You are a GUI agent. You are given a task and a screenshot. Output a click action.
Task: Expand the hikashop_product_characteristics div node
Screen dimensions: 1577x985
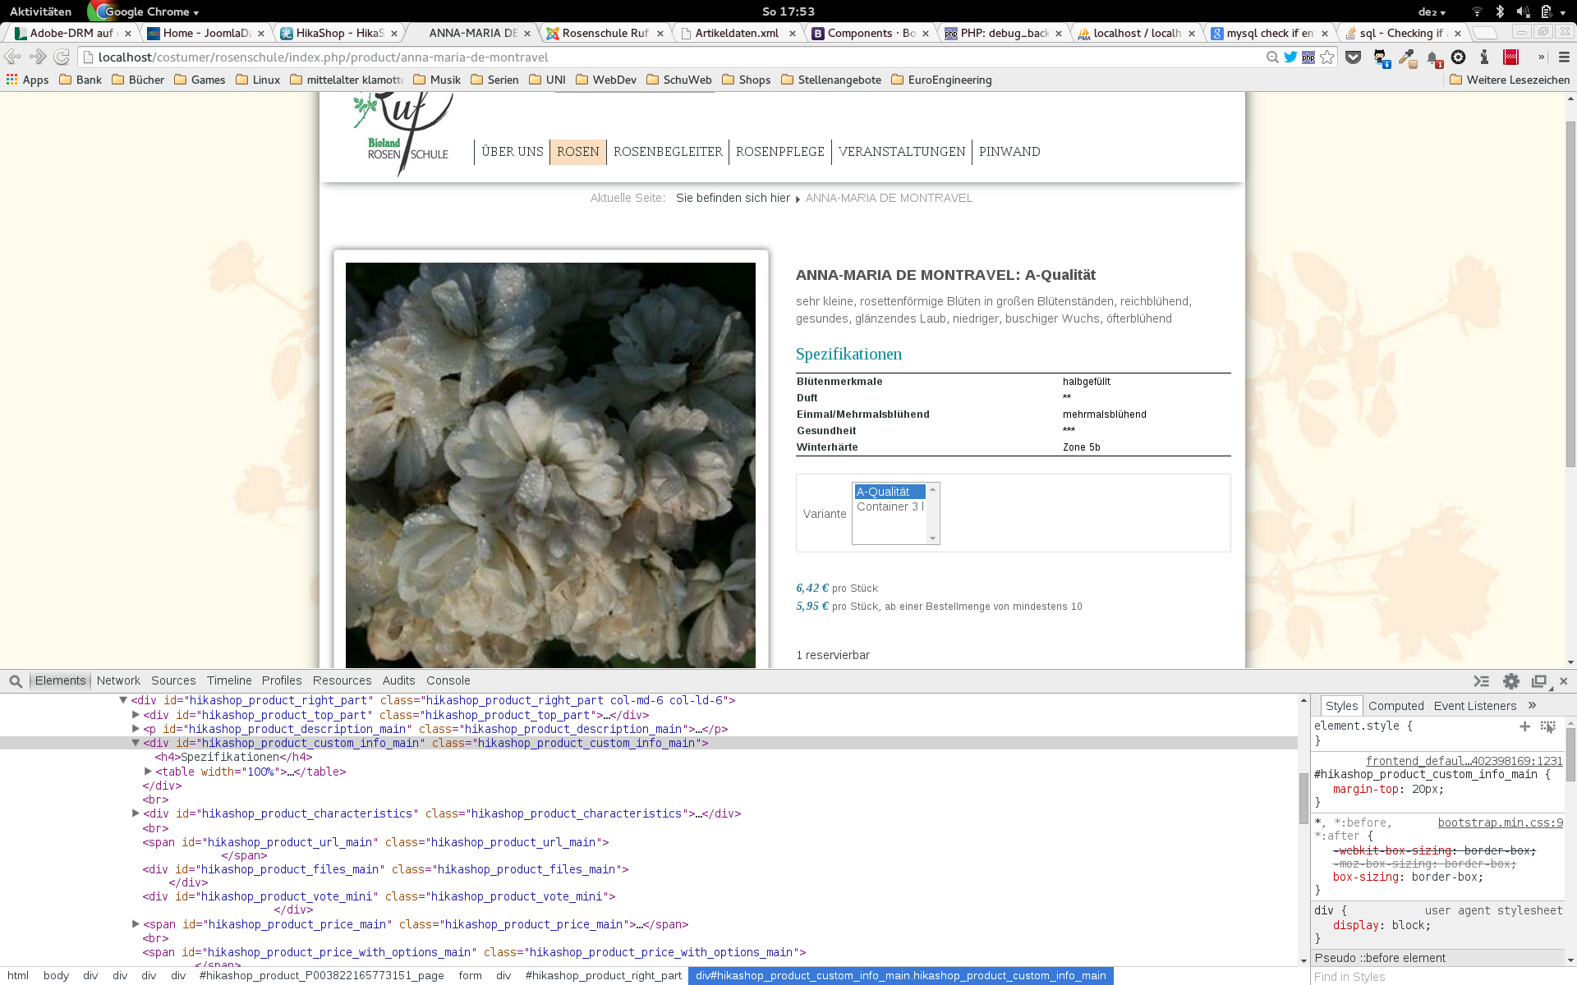pos(136,813)
